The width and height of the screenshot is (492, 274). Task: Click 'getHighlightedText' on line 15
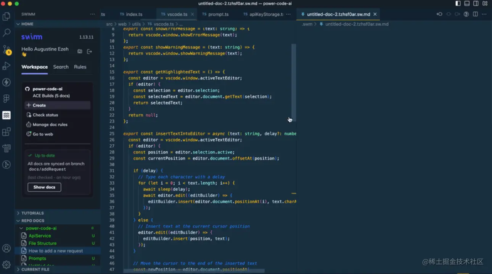pyautogui.click(x=178, y=72)
